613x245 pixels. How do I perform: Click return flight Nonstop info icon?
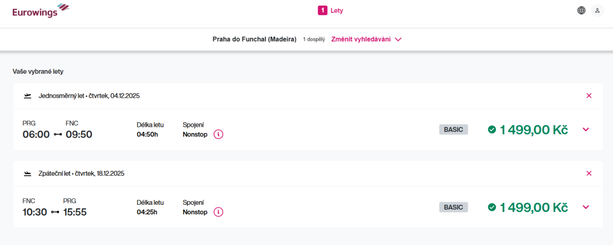218,212
